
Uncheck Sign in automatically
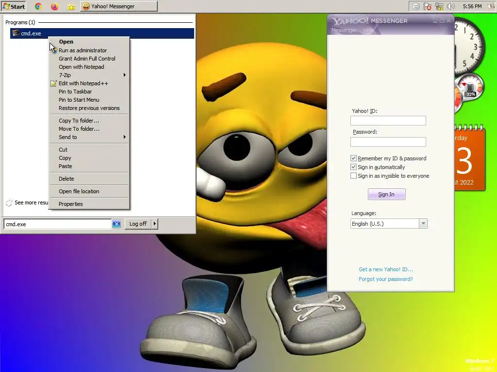point(353,167)
